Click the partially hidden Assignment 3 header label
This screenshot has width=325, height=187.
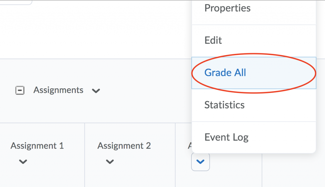189,146
